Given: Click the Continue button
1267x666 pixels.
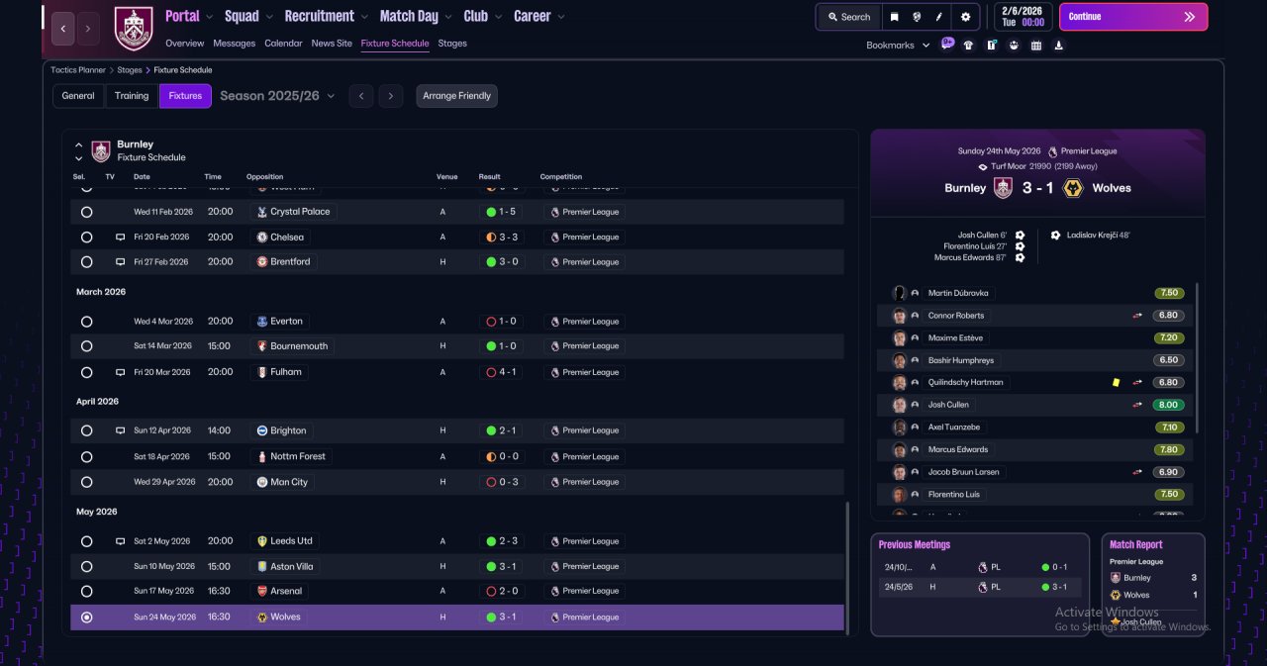Looking at the screenshot, I should point(1133,17).
